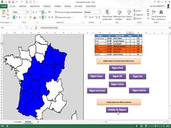Open Trier et filtrer
Screen dimensions: 171x128
[154, 15]
